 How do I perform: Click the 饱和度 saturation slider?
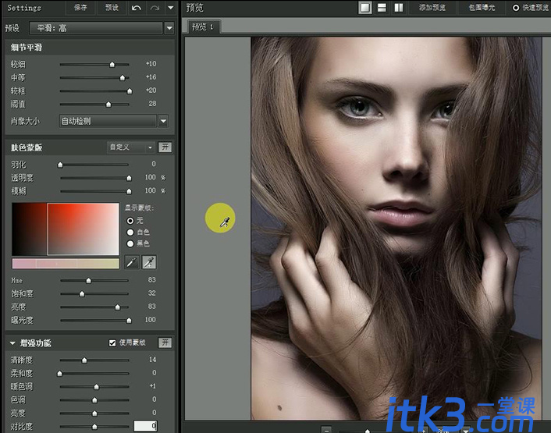94,293
